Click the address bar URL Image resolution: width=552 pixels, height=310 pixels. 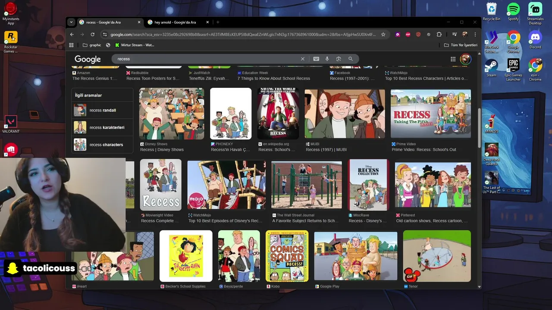[243, 34]
